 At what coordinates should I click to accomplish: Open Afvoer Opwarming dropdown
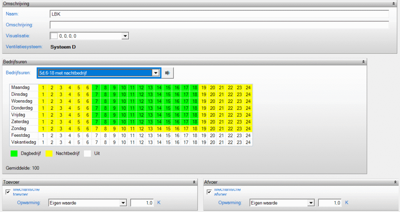pos(311,203)
